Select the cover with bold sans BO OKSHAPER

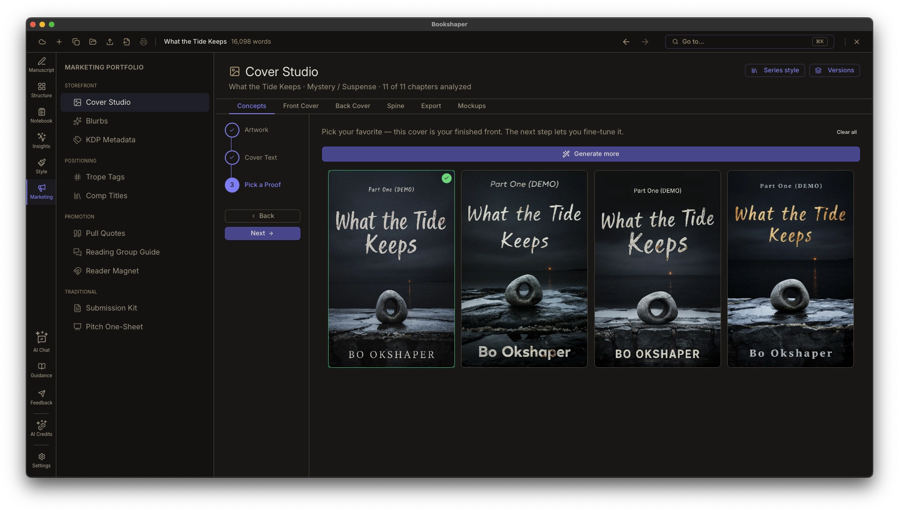click(x=657, y=269)
